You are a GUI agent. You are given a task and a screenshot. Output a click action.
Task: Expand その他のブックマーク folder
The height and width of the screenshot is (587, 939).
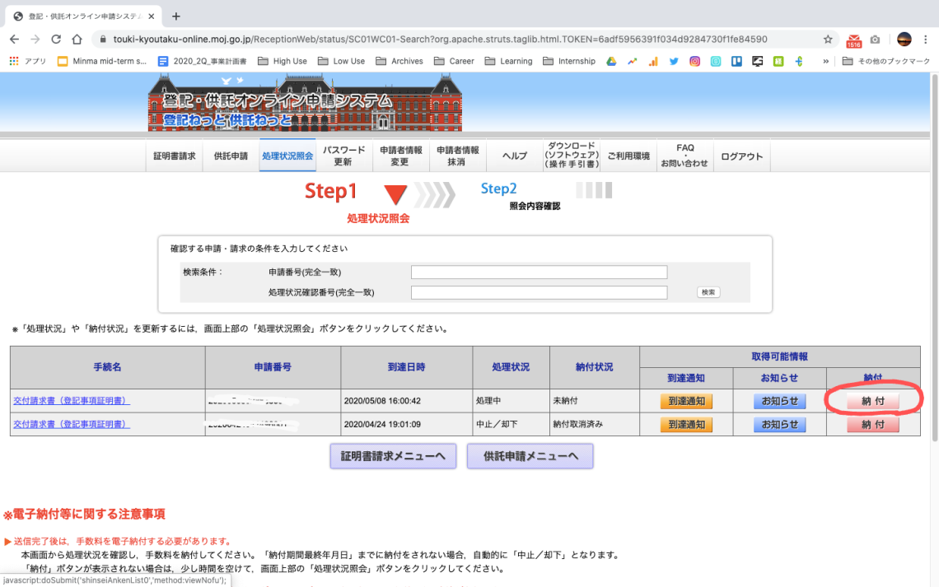click(x=887, y=60)
